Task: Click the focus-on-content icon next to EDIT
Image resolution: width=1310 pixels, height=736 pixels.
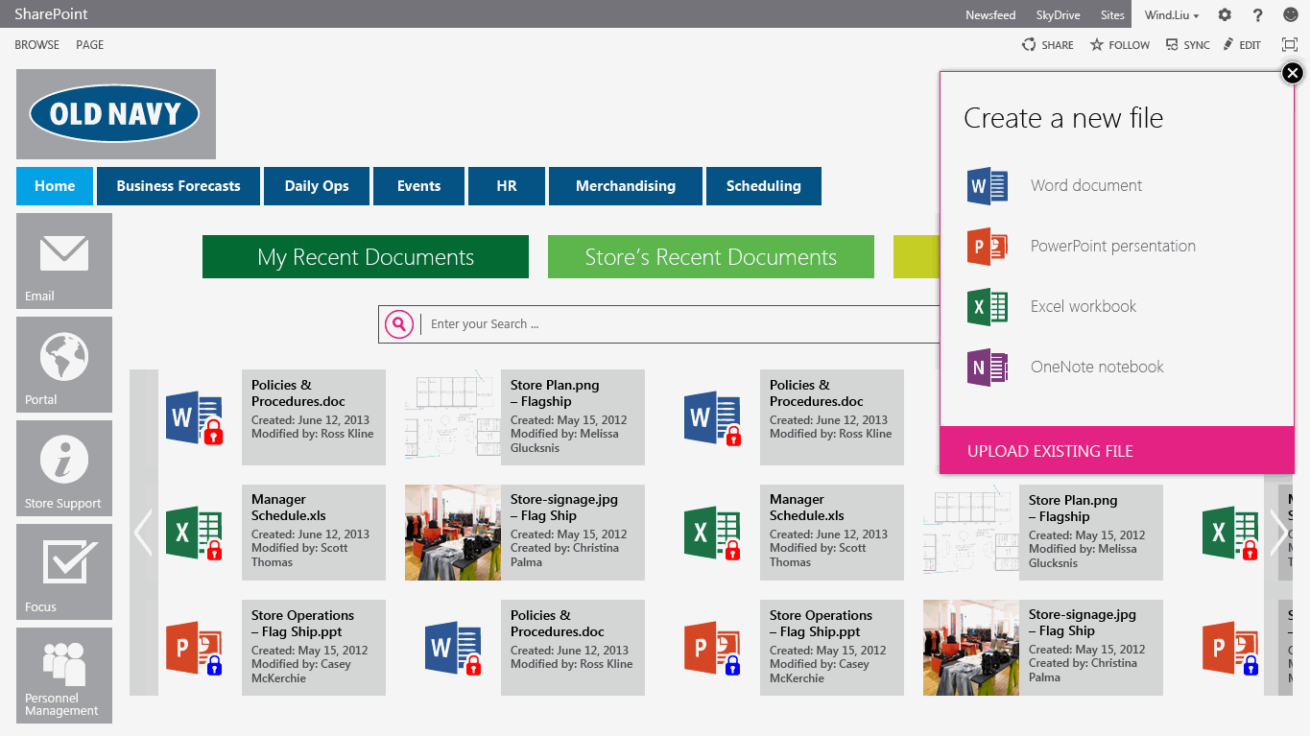Action: pyautogui.click(x=1290, y=44)
